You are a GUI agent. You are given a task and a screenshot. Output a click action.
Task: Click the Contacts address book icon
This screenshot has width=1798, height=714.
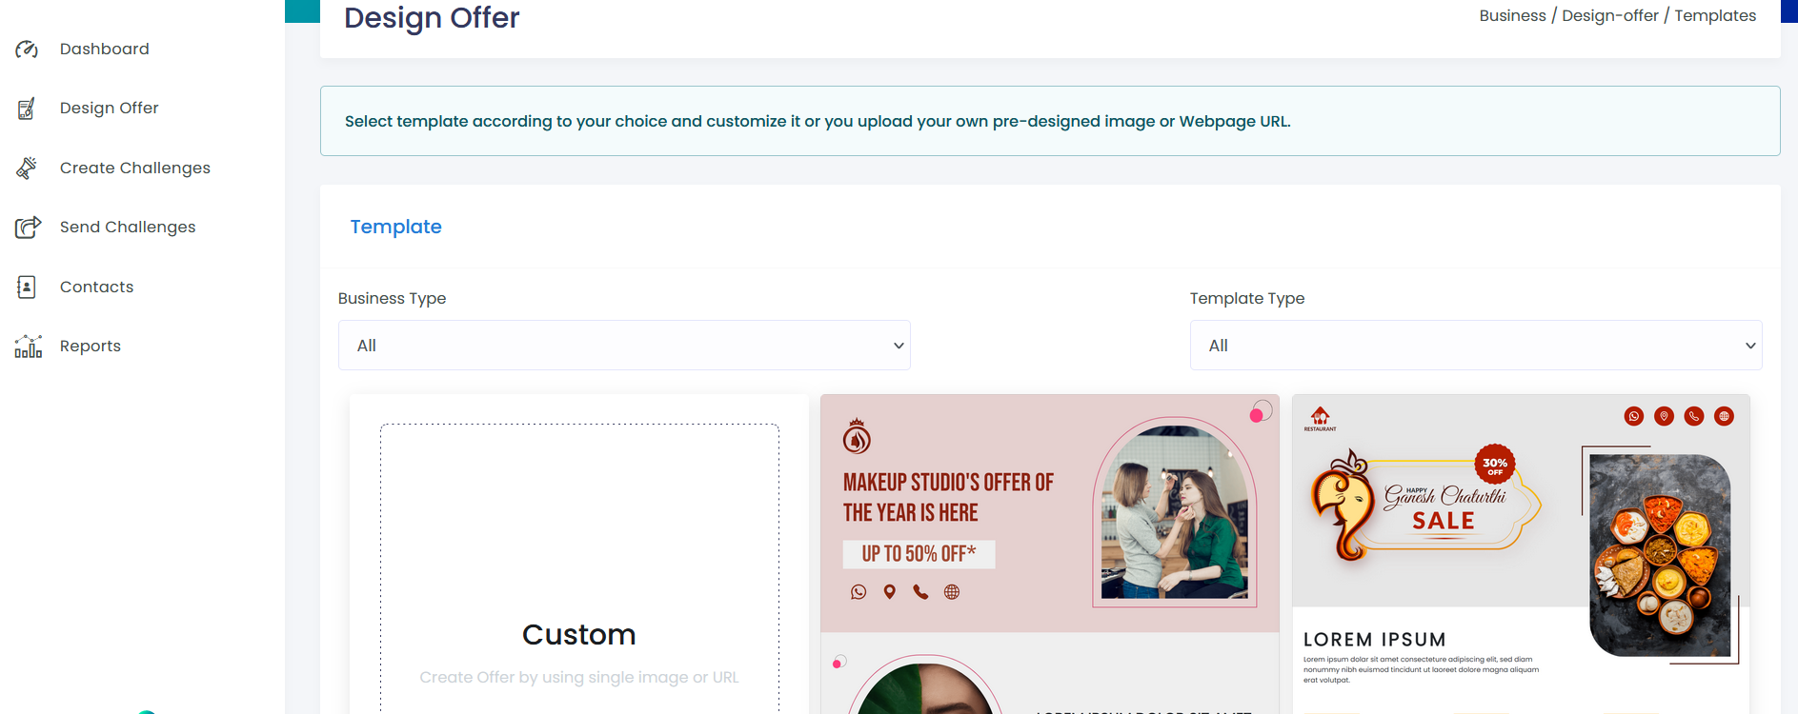point(27,287)
